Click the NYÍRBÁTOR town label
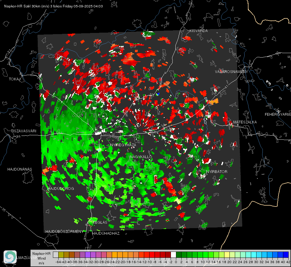 [217, 172]
